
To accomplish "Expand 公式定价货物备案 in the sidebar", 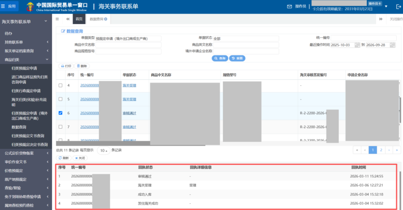I will [26, 153].
